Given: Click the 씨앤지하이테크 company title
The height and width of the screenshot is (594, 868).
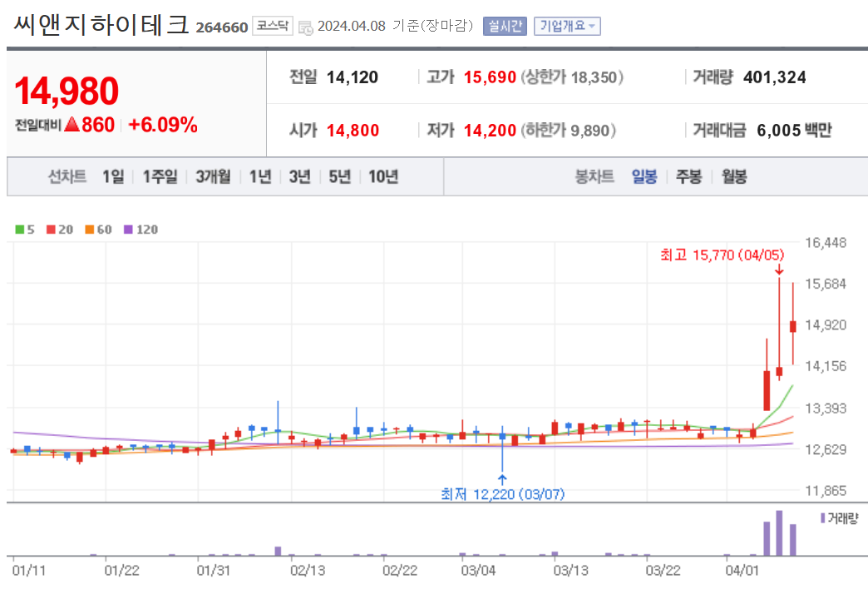Looking at the screenshot, I should click(101, 25).
